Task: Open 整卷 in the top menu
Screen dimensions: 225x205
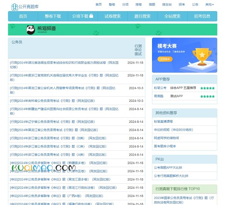Action: (x=112, y=4)
